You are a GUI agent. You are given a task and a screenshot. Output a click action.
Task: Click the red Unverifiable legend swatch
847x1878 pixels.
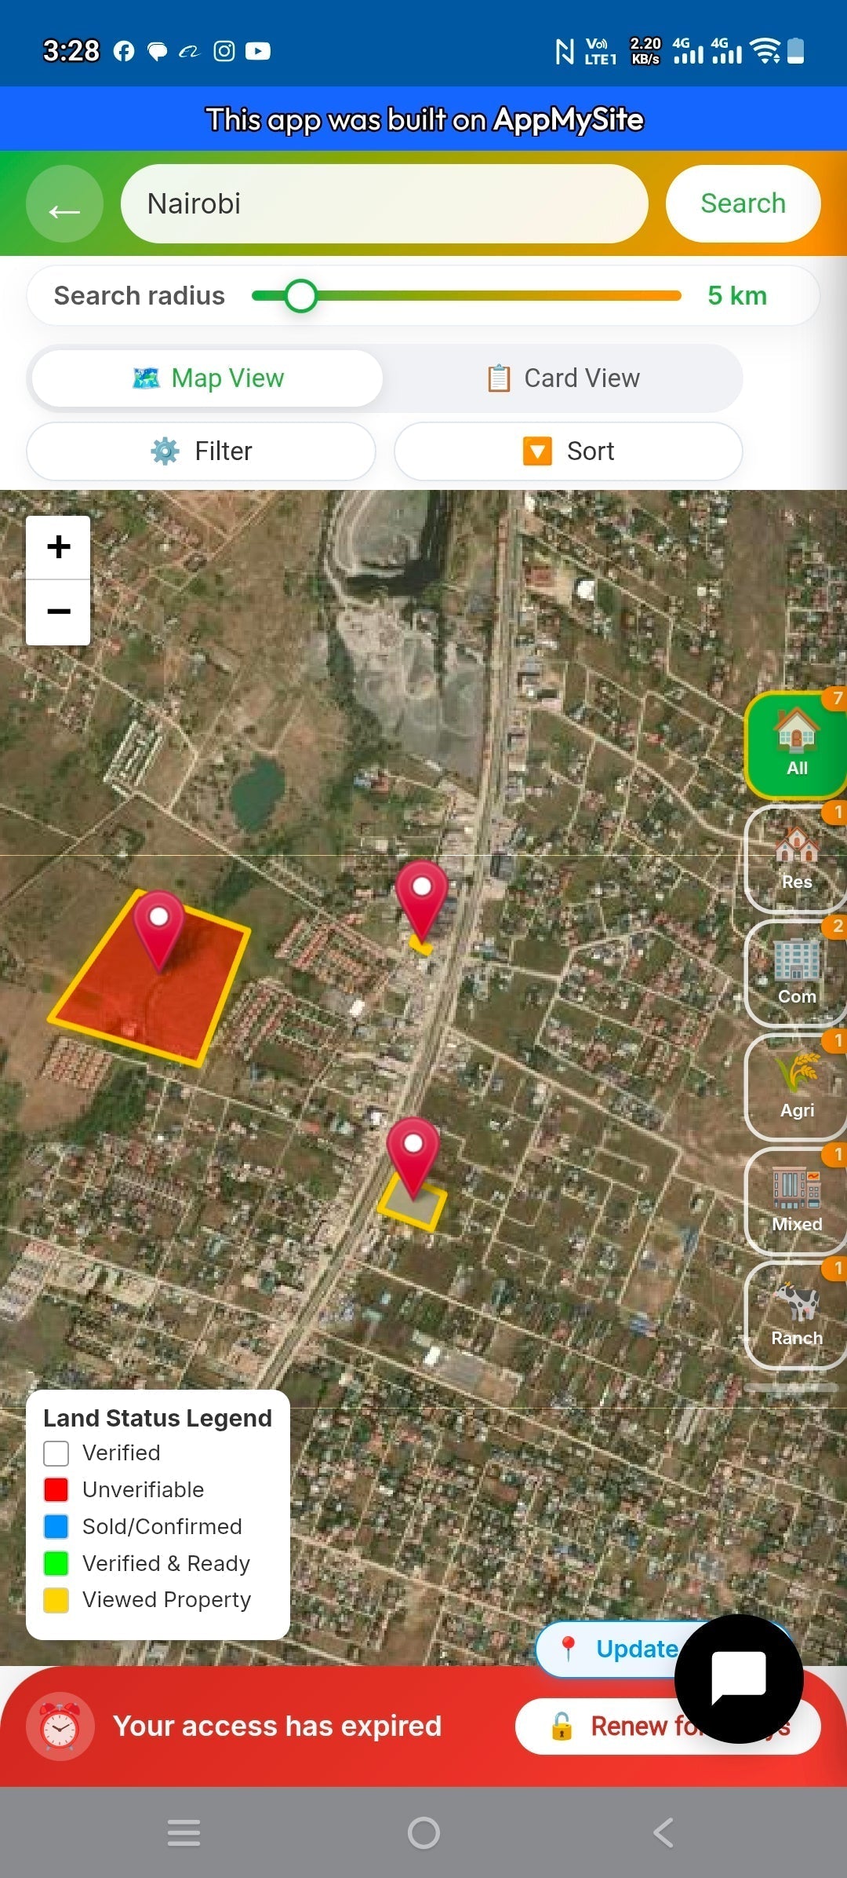[x=56, y=1489]
